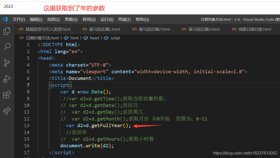This screenshot has height=158, width=280.
Task: Open the 终端(T) menu
Action: click(124, 19)
